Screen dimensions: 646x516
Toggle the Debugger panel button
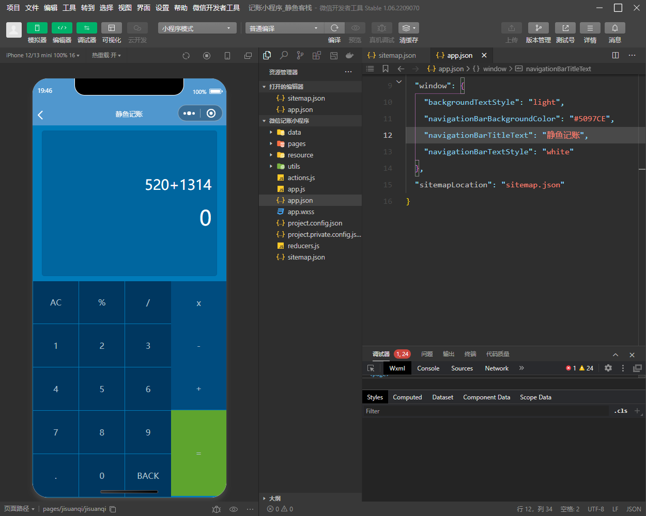(86, 28)
